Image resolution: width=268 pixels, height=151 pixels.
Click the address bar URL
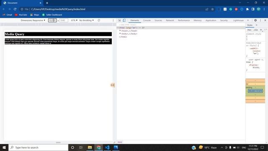pyautogui.click(x=58, y=9)
